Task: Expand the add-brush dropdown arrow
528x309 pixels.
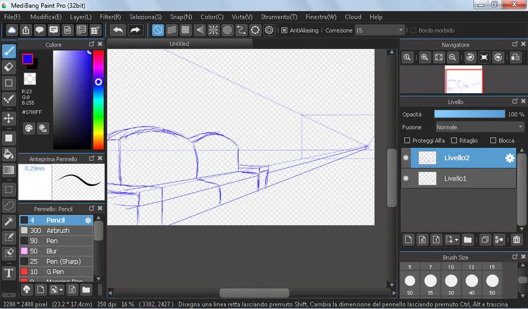Action: click(x=61, y=290)
